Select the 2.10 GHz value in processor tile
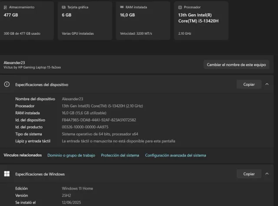Screen dimensions: 278x206 (x=185, y=33)
